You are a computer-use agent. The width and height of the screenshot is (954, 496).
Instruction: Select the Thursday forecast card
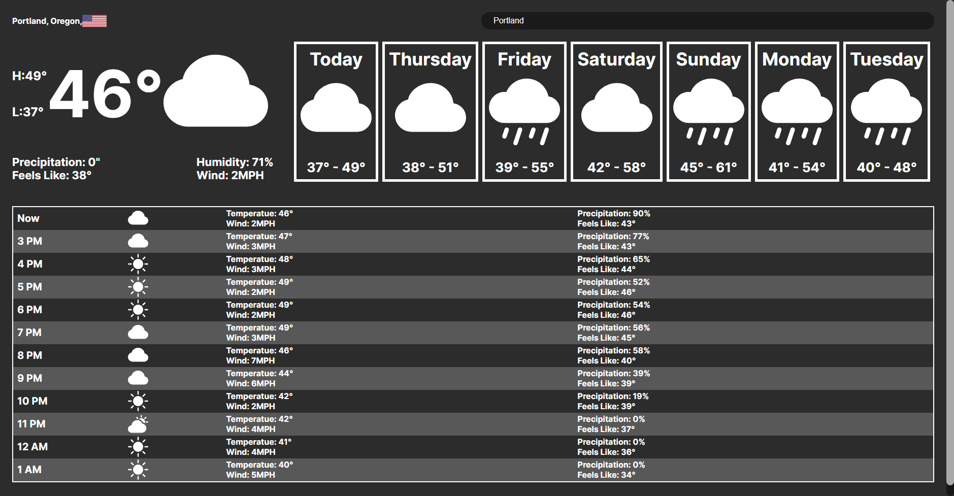(x=430, y=112)
